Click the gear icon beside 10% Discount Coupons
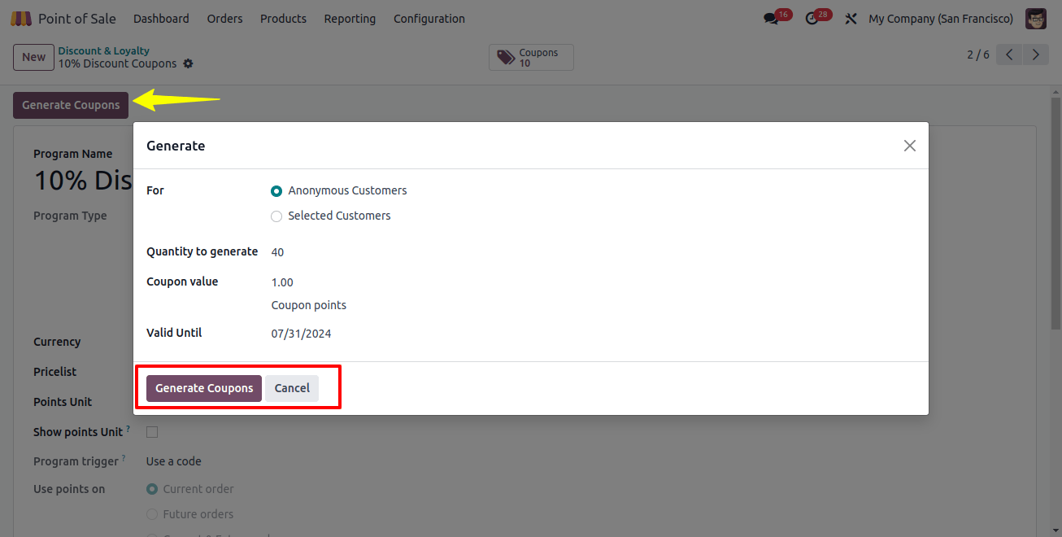 tap(189, 63)
